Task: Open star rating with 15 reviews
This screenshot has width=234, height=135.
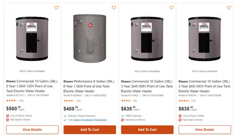Action: pos(15,101)
